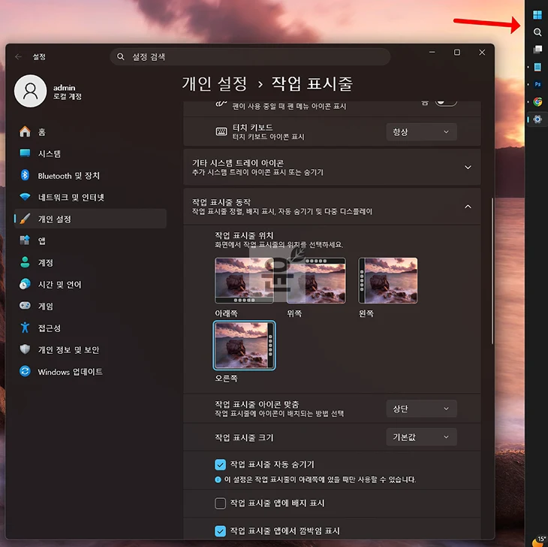Uncheck 작업 표시줄 자동 숨기기

[220, 464]
